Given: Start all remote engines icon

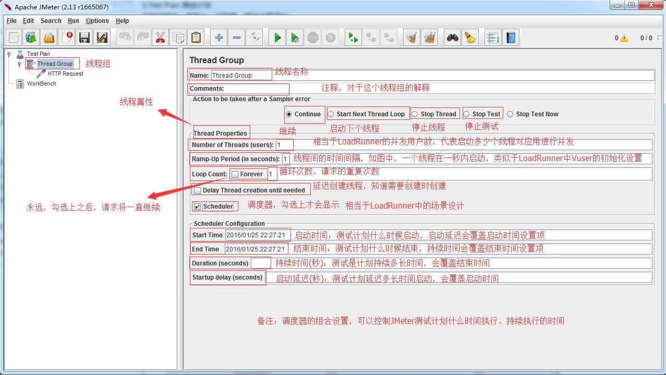Looking at the screenshot, I should [x=354, y=38].
